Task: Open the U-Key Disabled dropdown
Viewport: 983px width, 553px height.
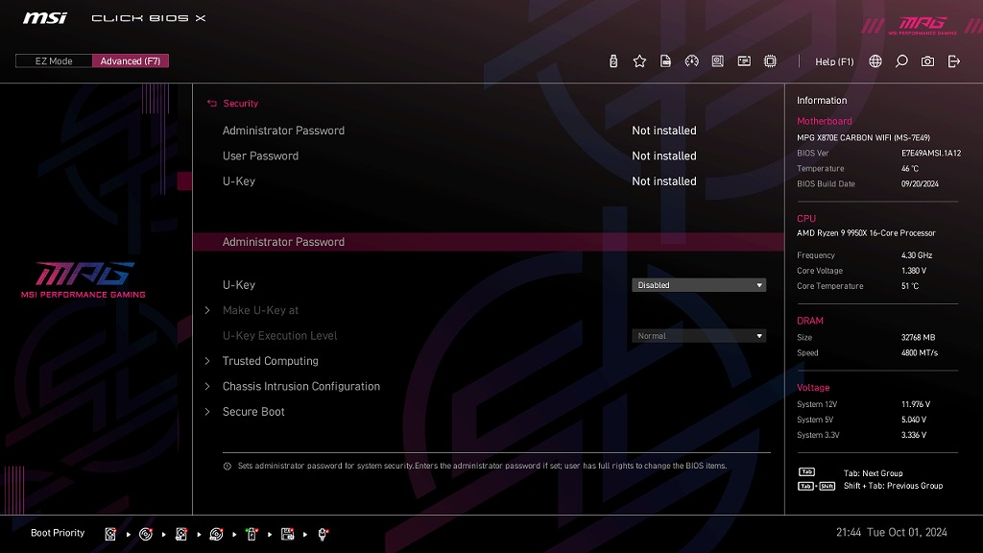Action: pyautogui.click(x=699, y=285)
